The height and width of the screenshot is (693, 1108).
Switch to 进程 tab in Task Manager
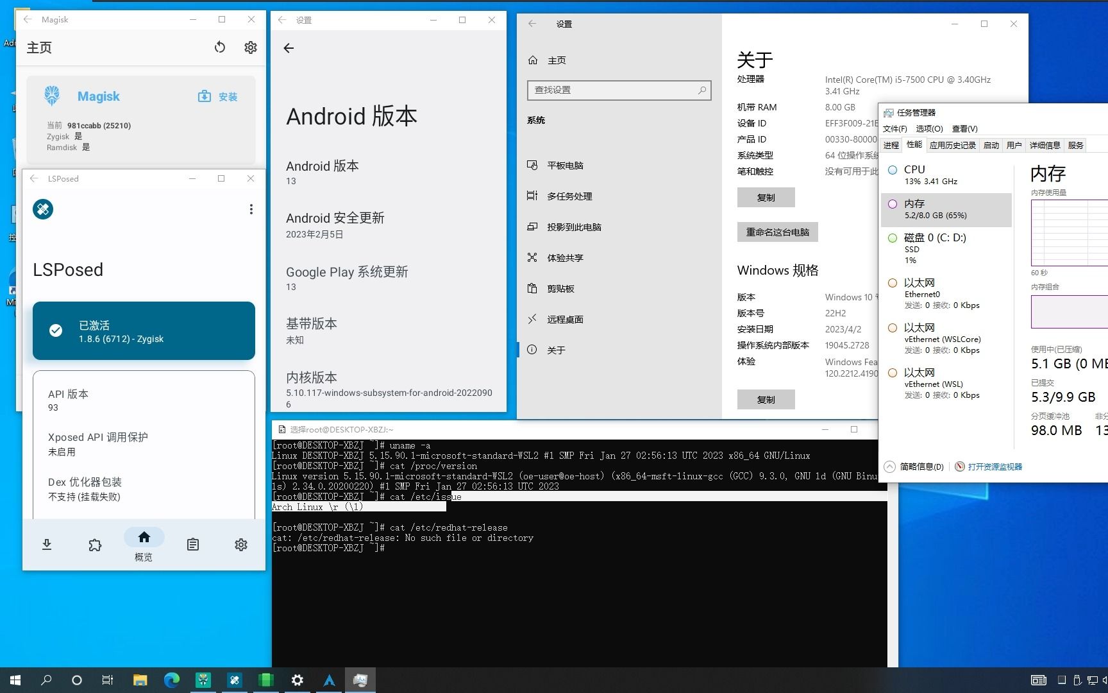click(x=891, y=146)
